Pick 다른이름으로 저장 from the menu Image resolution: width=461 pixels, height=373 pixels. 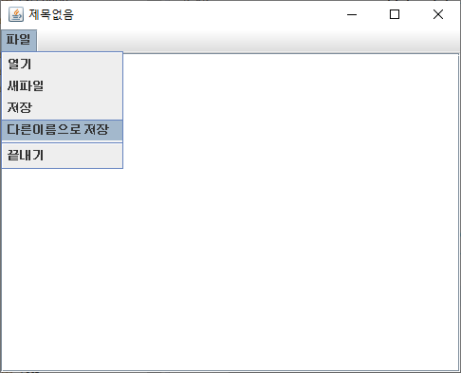point(63,130)
